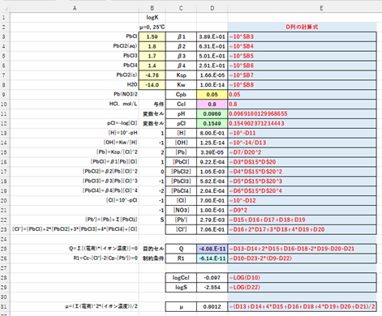Select row 31 header
The image size is (382, 316).
coord(4,306)
